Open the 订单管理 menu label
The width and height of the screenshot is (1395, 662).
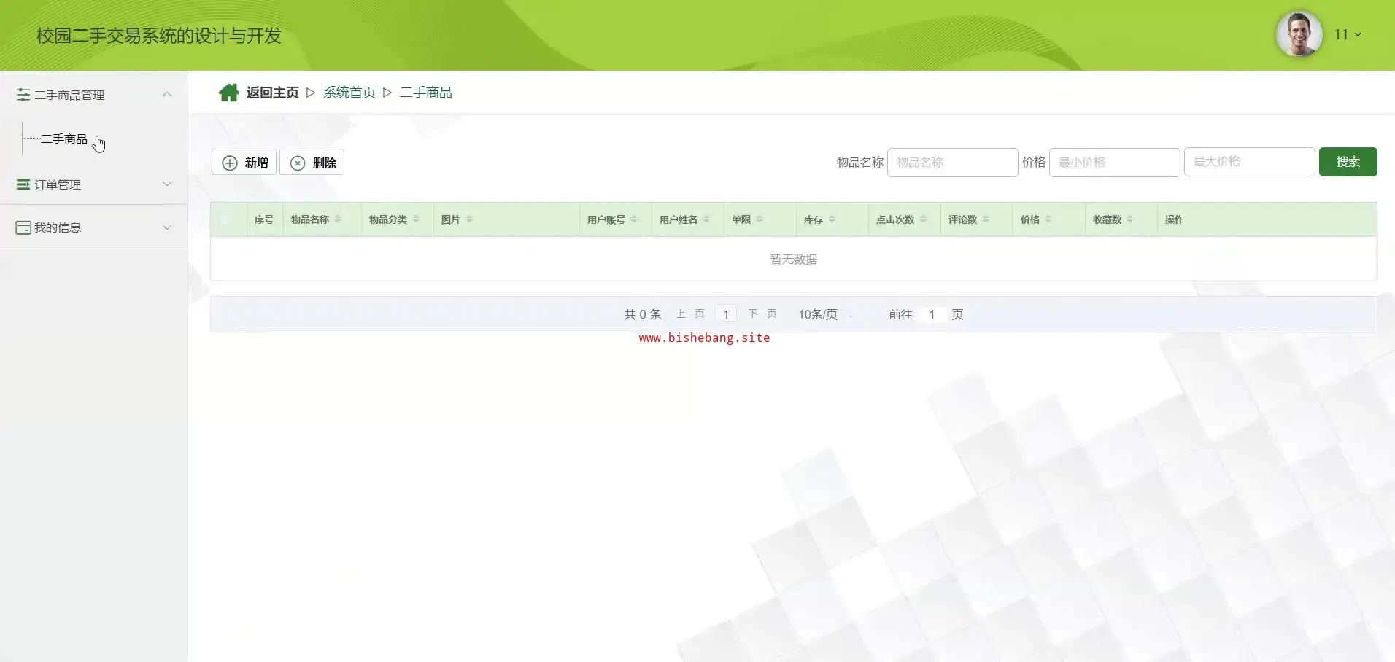point(58,184)
